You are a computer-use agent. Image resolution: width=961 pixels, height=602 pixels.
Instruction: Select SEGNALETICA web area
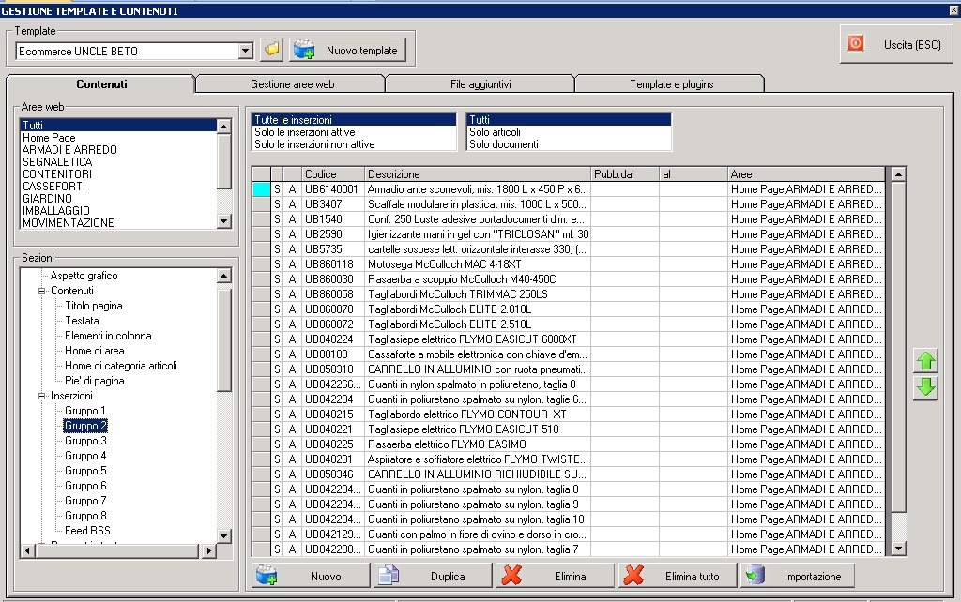click(x=119, y=162)
